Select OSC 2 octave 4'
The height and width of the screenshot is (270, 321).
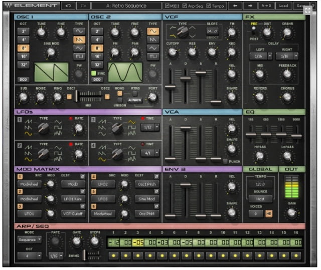(97, 40)
